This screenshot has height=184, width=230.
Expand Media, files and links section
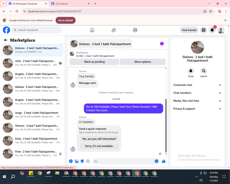[x=197, y=101]
